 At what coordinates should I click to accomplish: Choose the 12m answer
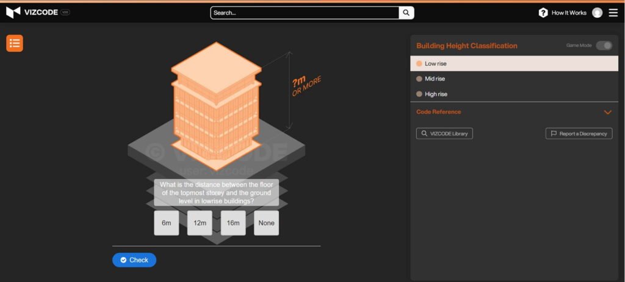(x=200, y=223)
